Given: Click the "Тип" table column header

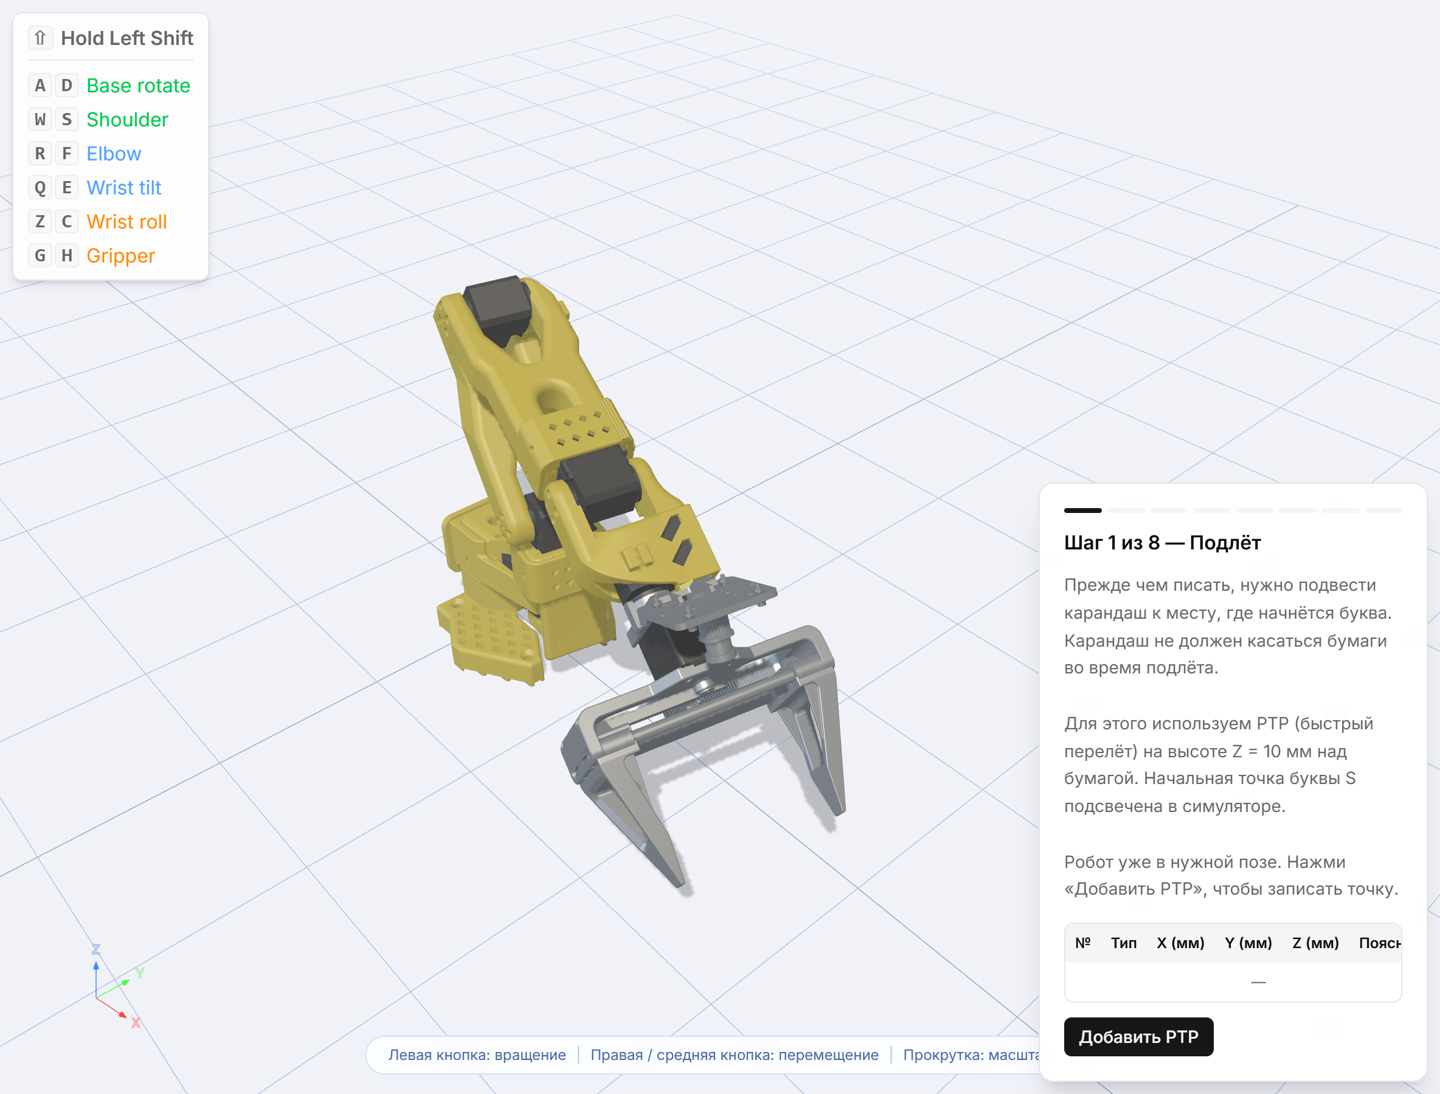Looking at the screenshot, I should tap(1124, 943).
